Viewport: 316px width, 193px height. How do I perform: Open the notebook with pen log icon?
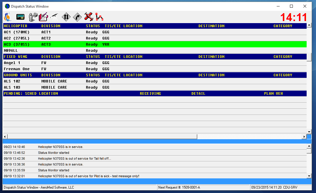coord(43,17)
